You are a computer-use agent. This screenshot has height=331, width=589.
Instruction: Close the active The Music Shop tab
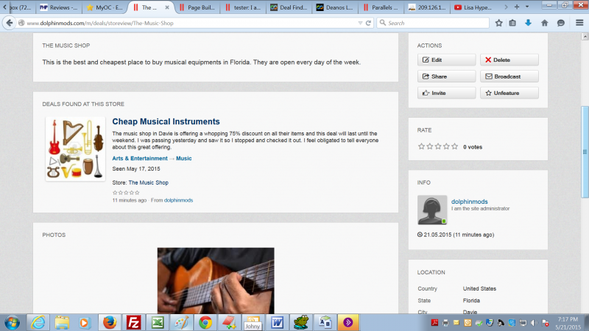[x=167, y=7]
